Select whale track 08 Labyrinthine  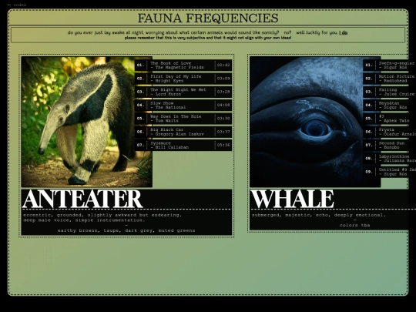coord(390,159)
